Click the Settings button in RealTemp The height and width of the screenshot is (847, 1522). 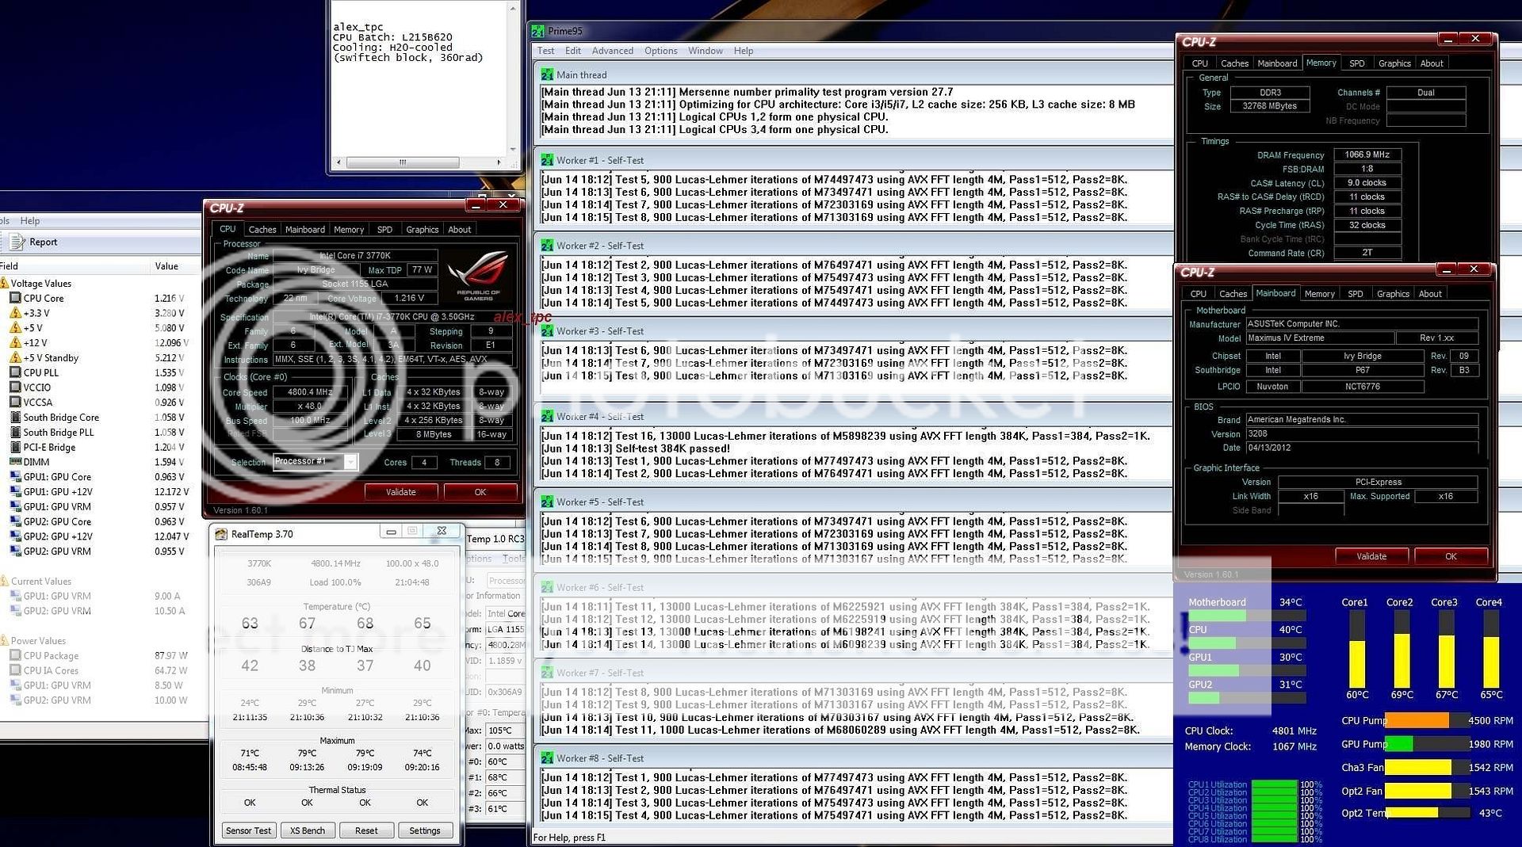425,830
